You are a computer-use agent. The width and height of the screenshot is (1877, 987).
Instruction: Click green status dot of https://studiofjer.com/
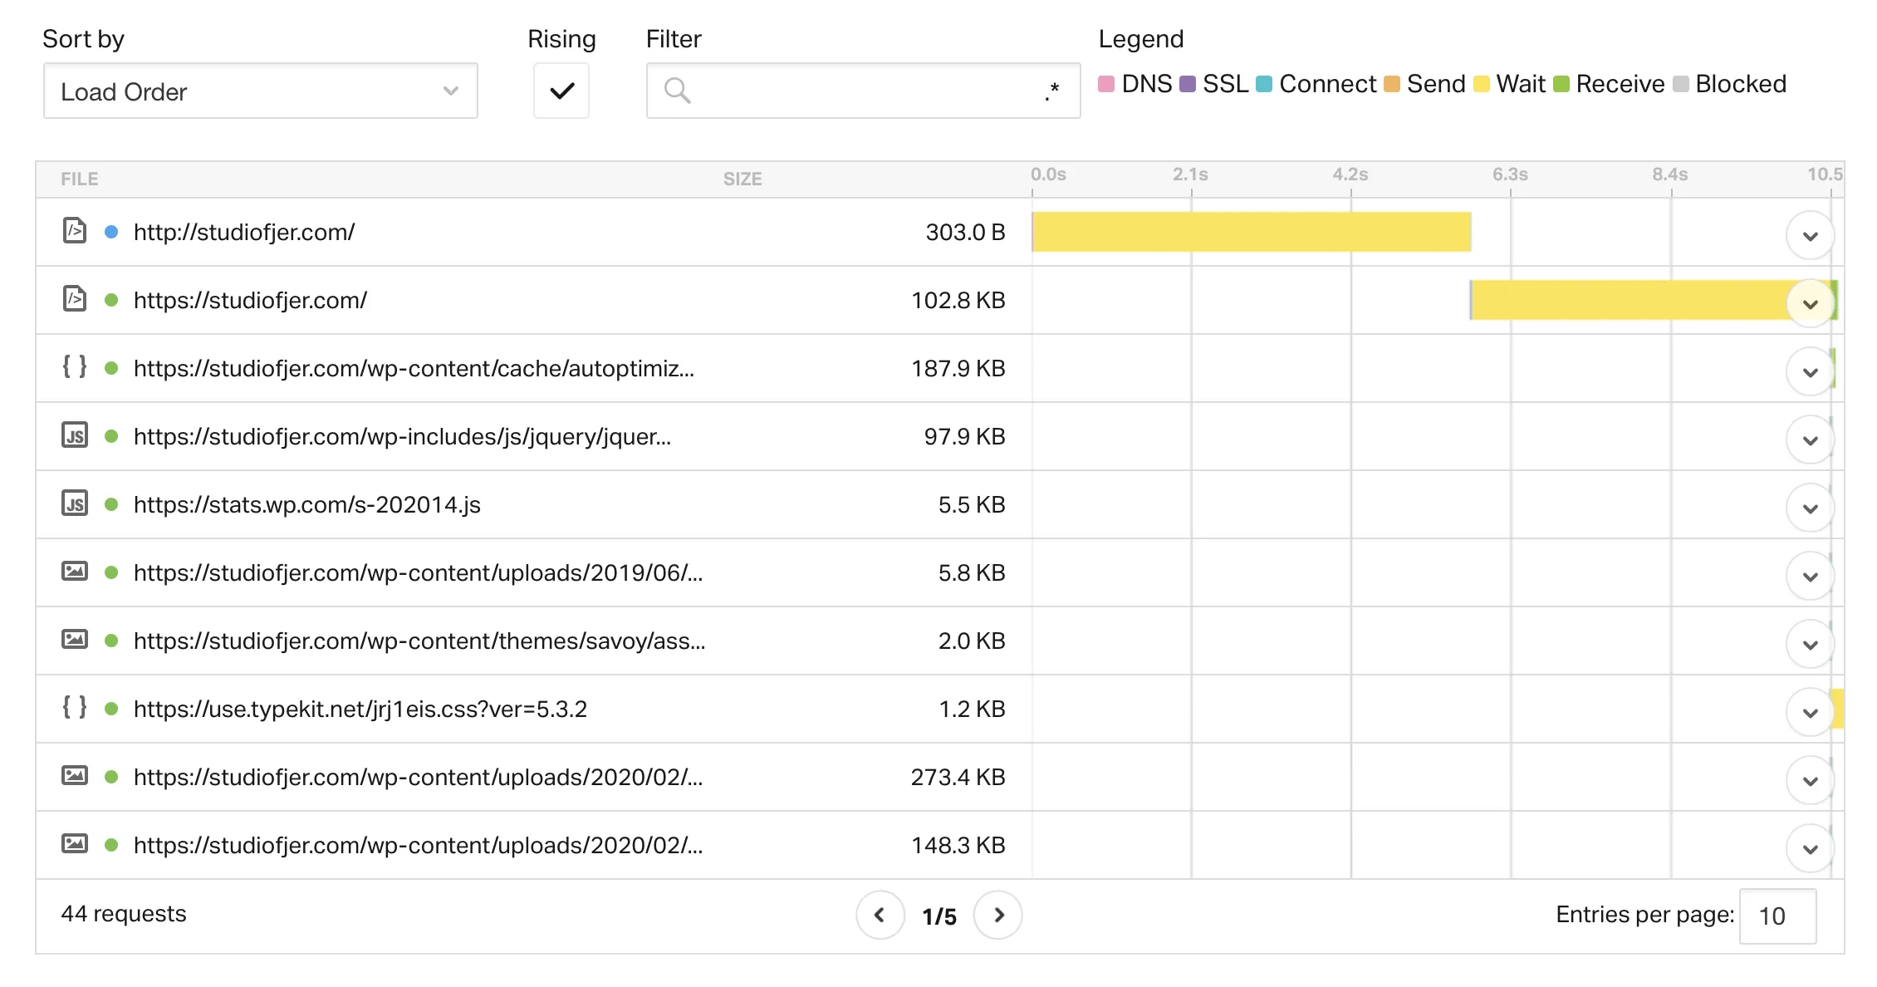(111, 300)
